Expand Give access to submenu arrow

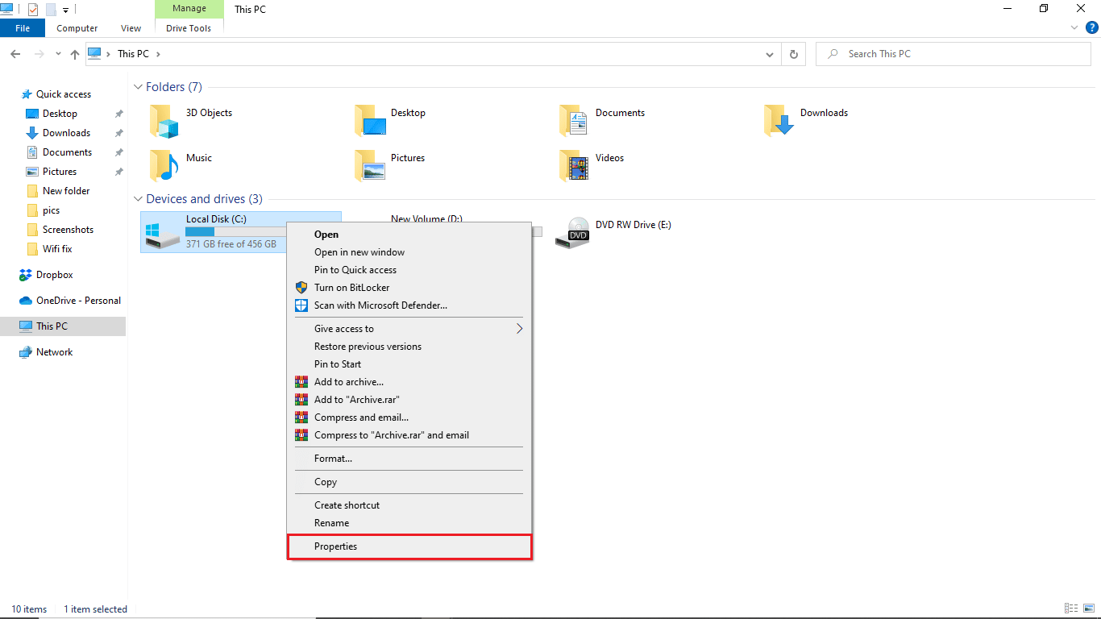(520, 329)
